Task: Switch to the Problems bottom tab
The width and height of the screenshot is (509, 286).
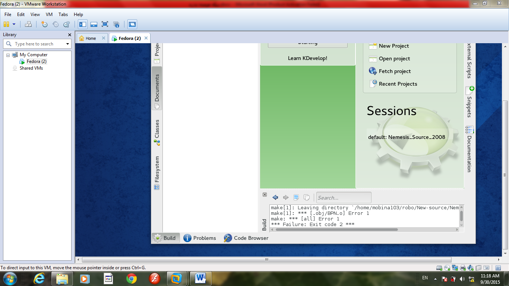Action: pos(200,238)
